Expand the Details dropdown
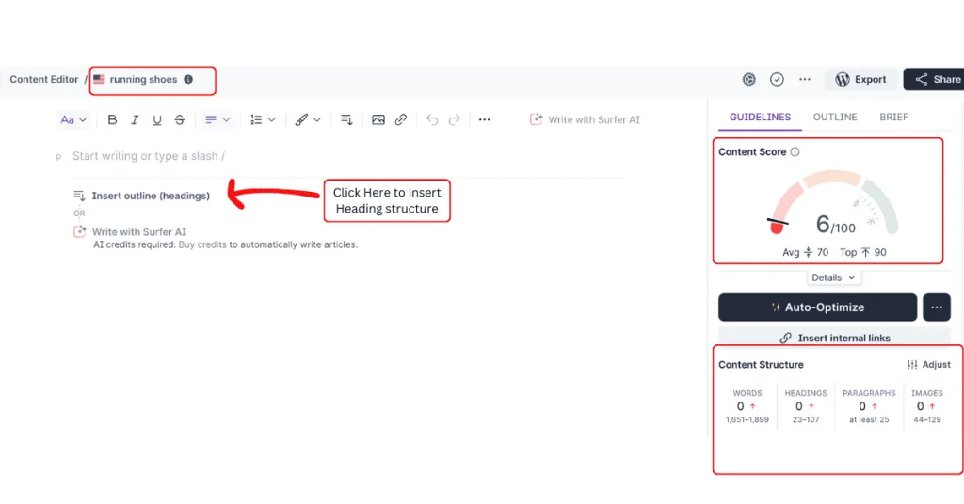Screen dimensions: 964x504 pyautogui.click(x=834, y=277)
